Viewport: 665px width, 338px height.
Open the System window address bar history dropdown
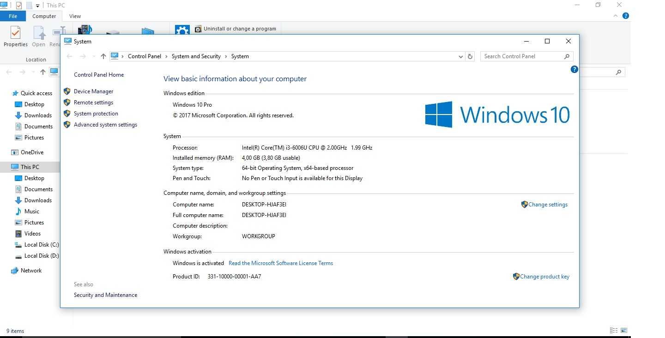tap(460, 56)
